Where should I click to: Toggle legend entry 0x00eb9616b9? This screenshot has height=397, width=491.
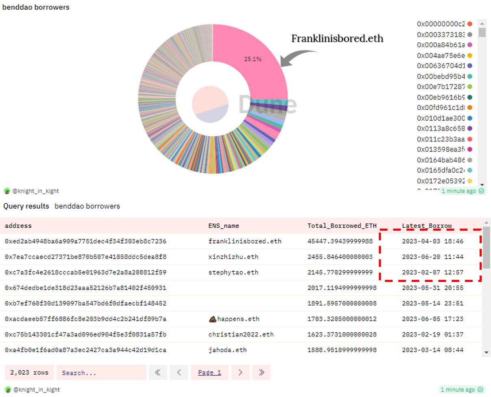coord(444,97)
